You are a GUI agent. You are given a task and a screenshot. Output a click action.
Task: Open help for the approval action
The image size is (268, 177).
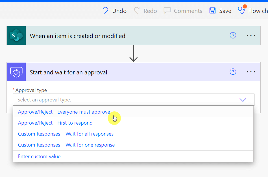233,72
